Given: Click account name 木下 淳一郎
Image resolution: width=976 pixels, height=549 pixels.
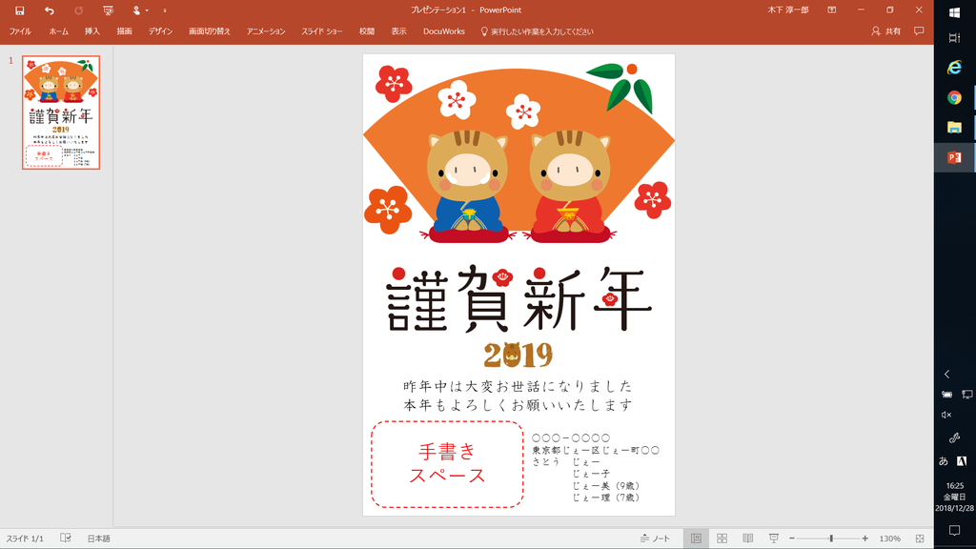Looking at the screenshot, I should click(x=788, y=10).
